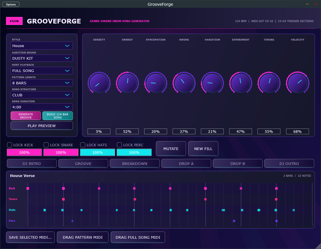The image size is (321, 249).
Task: Click the Syncopation 20% value box
Action: (x=156, y=131)
